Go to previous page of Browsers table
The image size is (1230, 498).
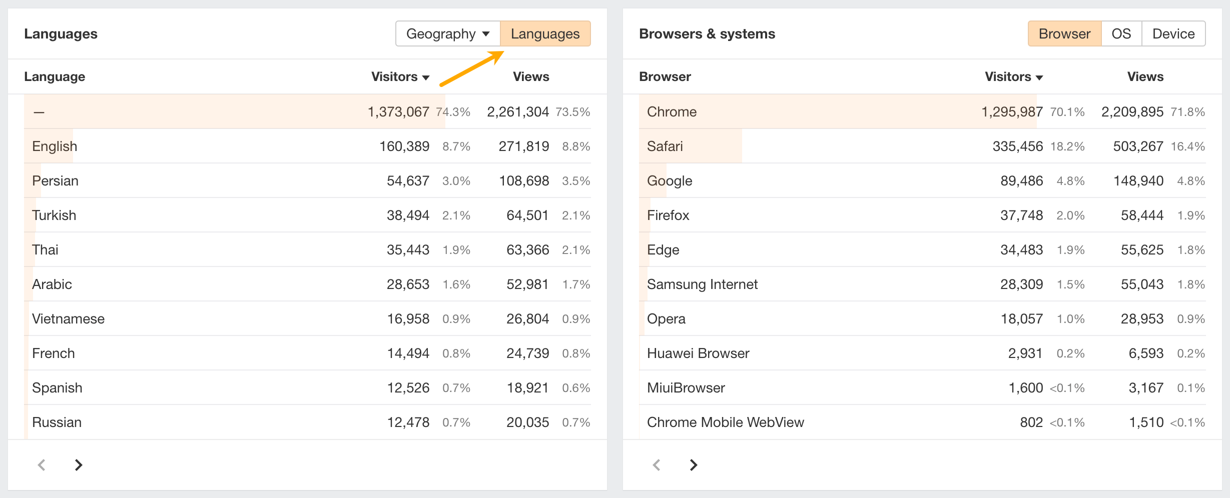(657, 465)
